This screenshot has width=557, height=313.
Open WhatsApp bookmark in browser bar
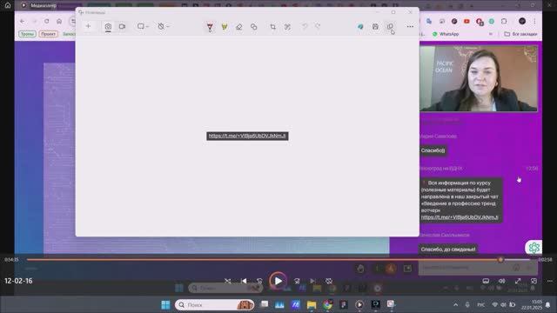[446, 34]
